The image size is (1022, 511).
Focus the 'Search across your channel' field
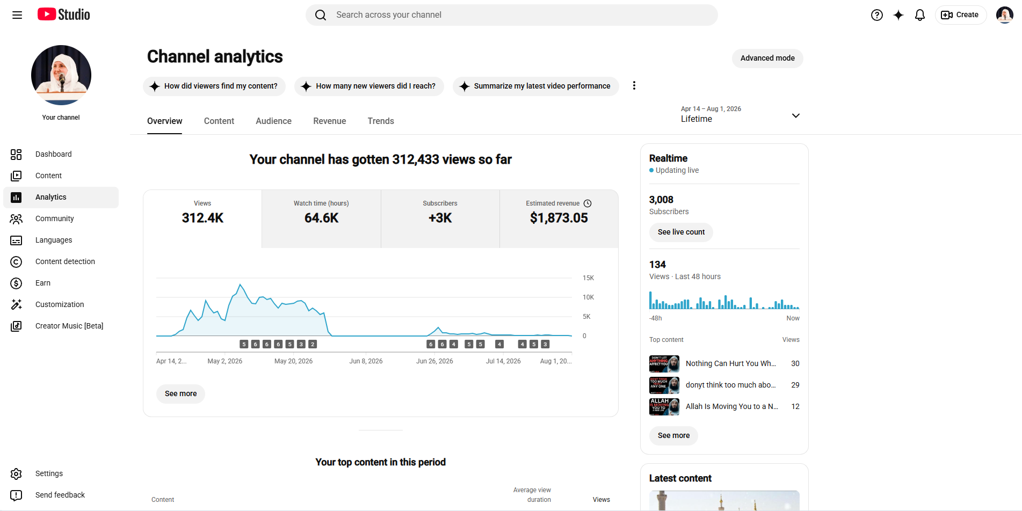pos(512,15)
